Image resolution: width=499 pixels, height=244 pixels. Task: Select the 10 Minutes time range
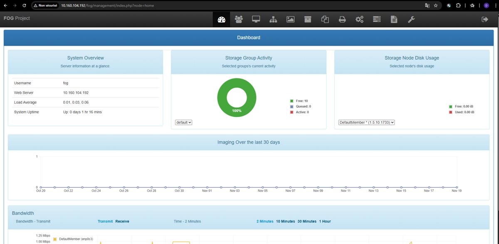click(x=285, y=221)
